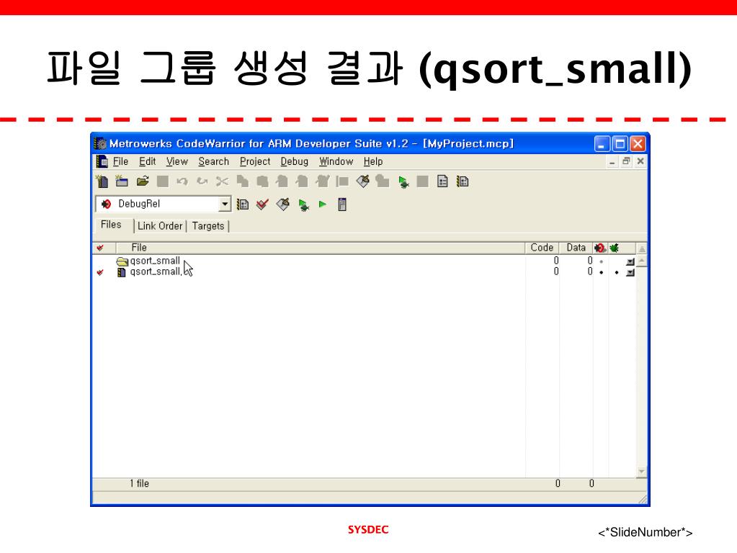Click the New Text File toolbar icon

[x=102, y=181]
